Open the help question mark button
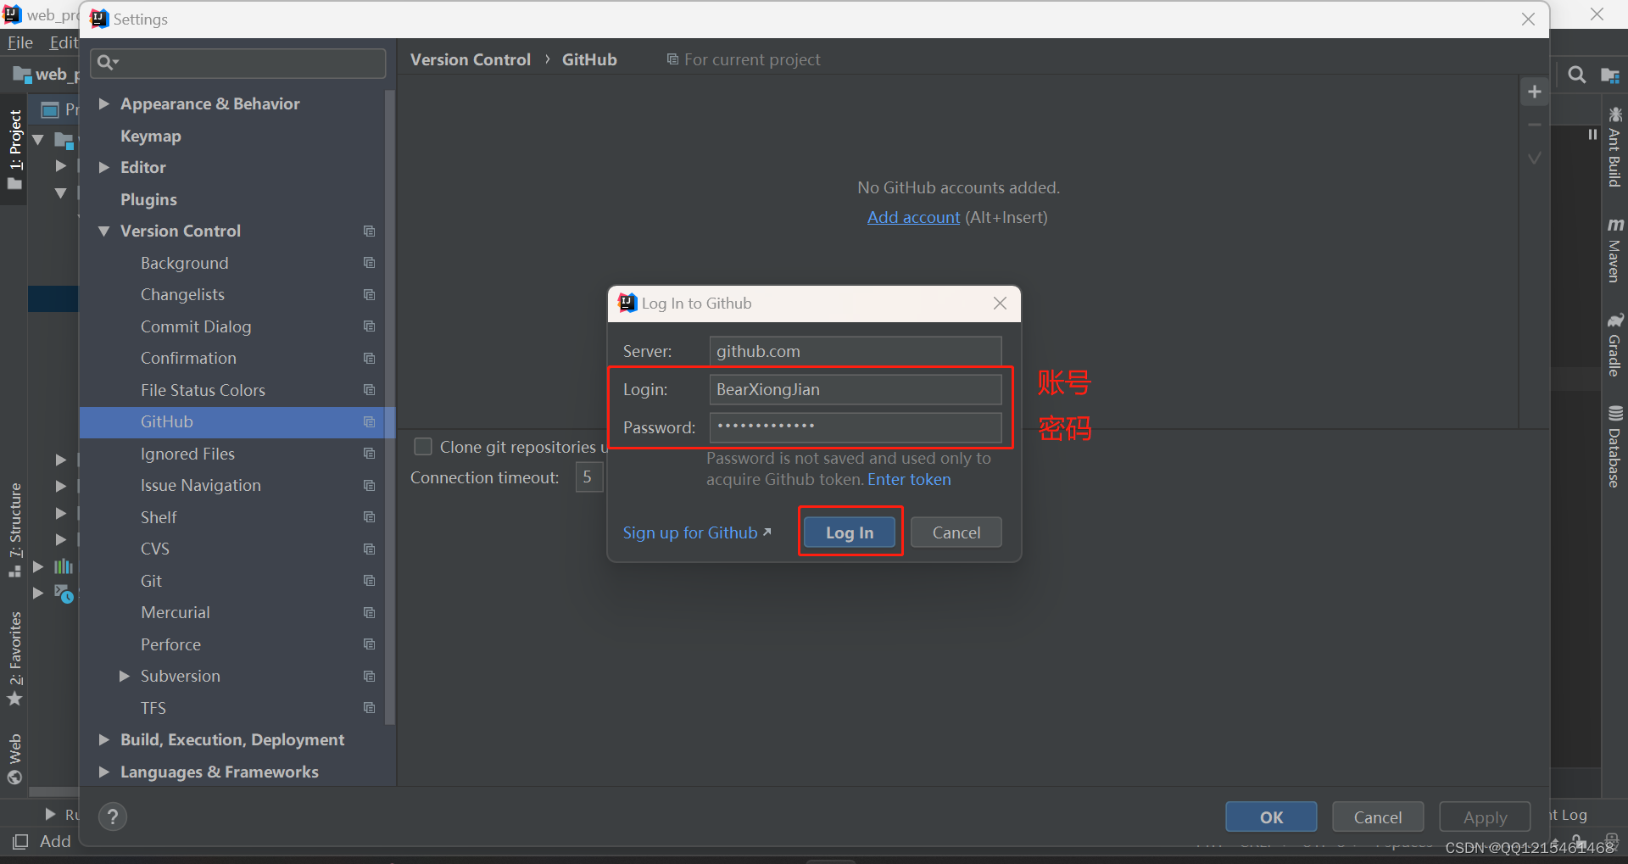This screenshot has height=864, width=1628. pyautogui.click(x=113, y=817)
